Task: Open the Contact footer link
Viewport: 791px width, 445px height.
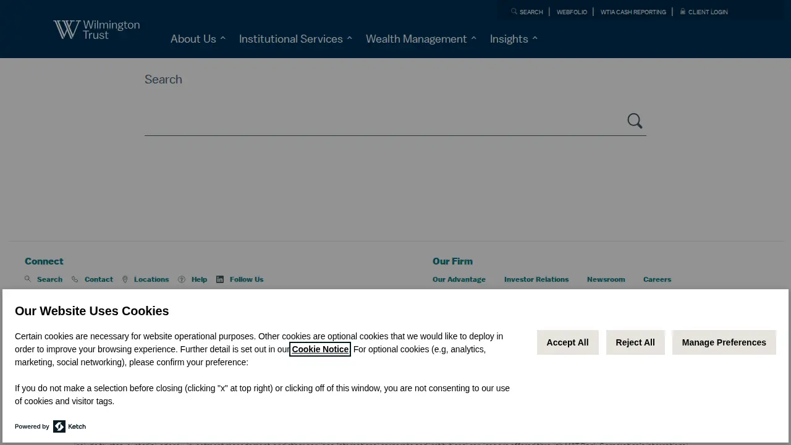Action: point(99,279)
